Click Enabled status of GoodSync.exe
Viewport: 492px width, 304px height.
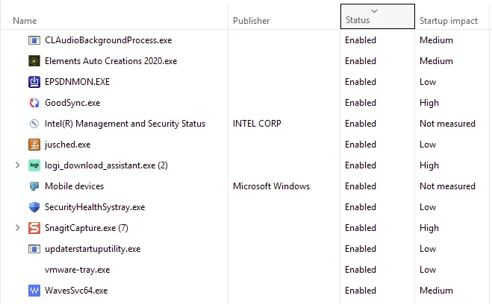pos(360,103)
